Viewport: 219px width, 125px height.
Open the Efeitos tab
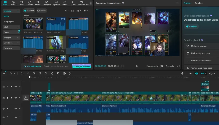pyautogui.click(x=38, y=3)
